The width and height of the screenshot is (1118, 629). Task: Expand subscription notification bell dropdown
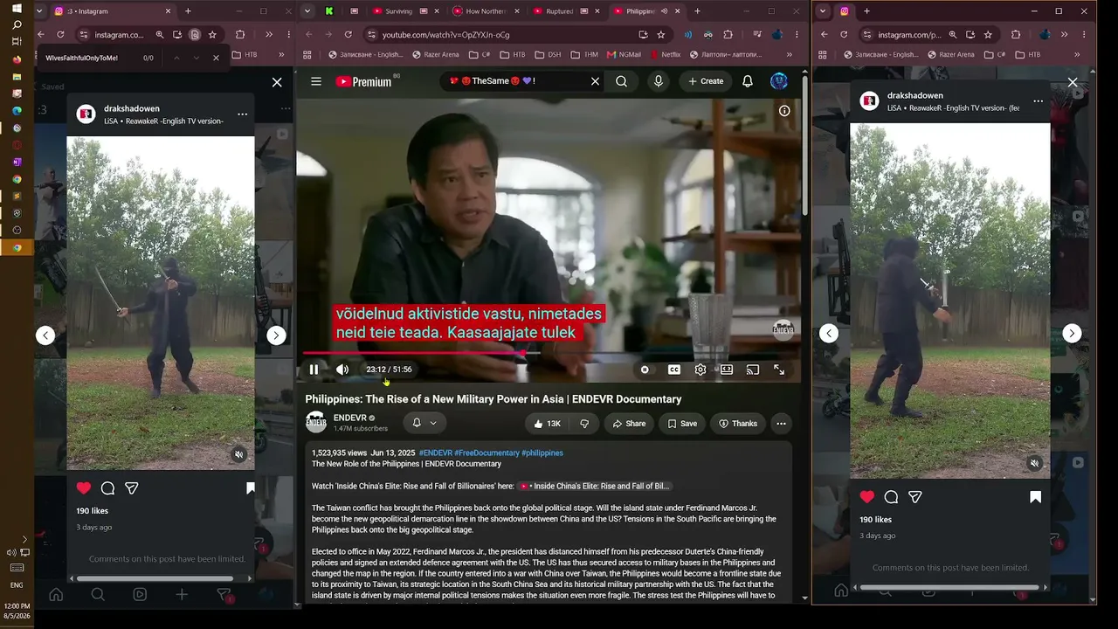pyautogui.click(x=424, y=423)
